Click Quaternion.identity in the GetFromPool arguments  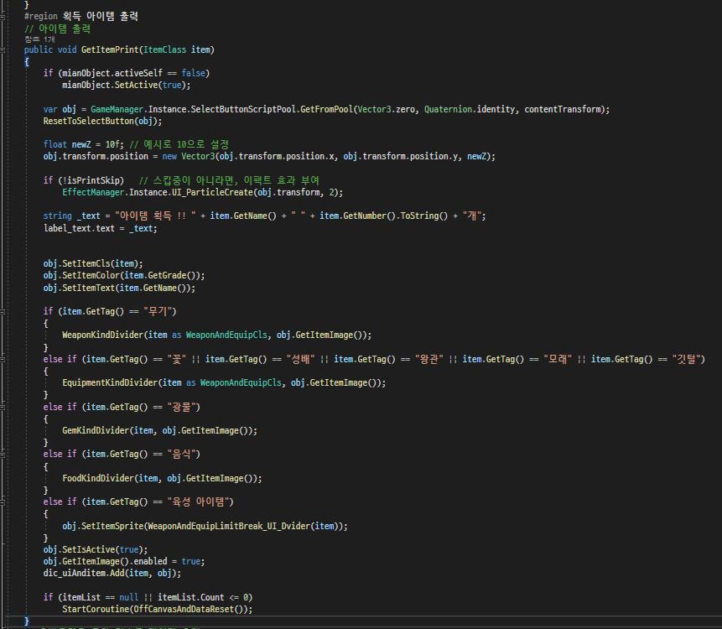(x=470, y=110)
